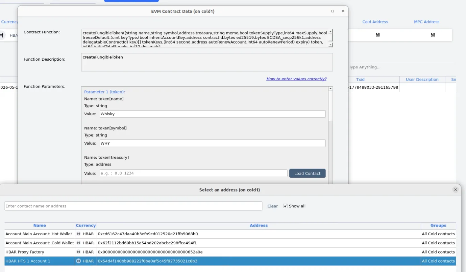The image size is (466, 272).
Task: Click the Type Anything search field in background
Action: coord(402,67)
